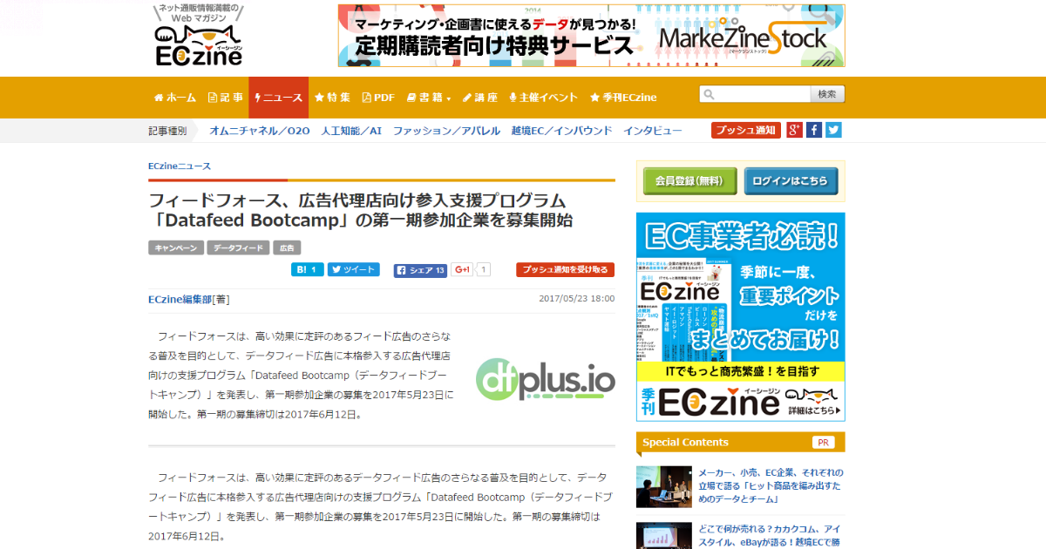The image size is (1046, 549).
Task: Open 季刊ECzine in navigation
Action: 622,98
